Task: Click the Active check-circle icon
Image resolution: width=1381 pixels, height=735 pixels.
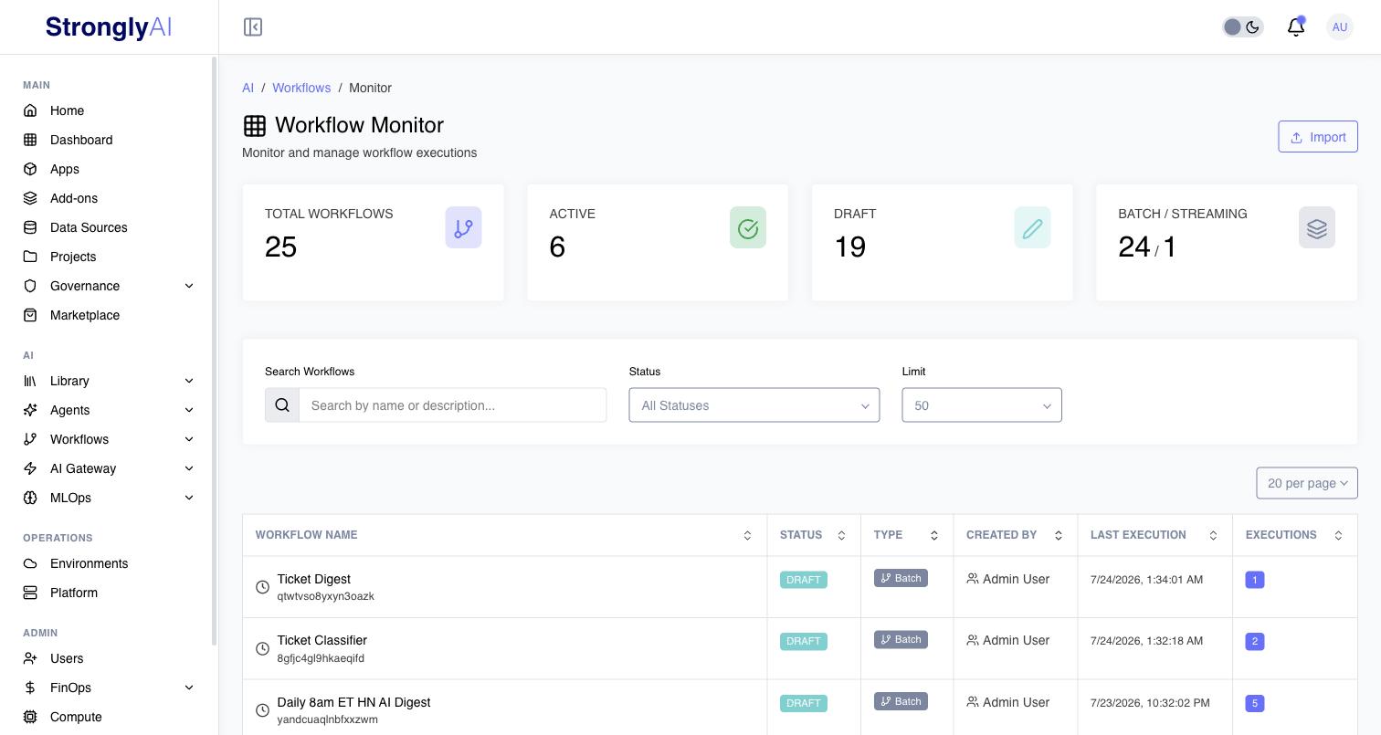Action: pyautogui.click(x=748, y=227)
